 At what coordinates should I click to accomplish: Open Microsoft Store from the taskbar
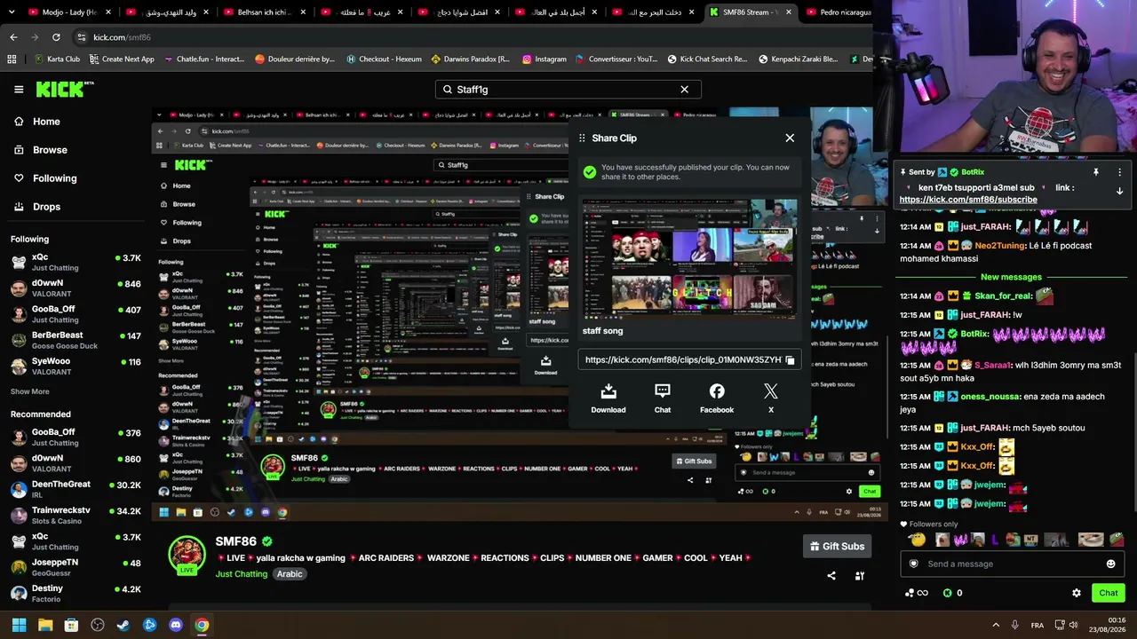pyautogui.click(x=71, y=625)
